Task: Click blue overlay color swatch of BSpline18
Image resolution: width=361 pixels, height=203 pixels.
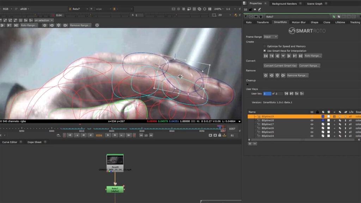Action: 323,121
